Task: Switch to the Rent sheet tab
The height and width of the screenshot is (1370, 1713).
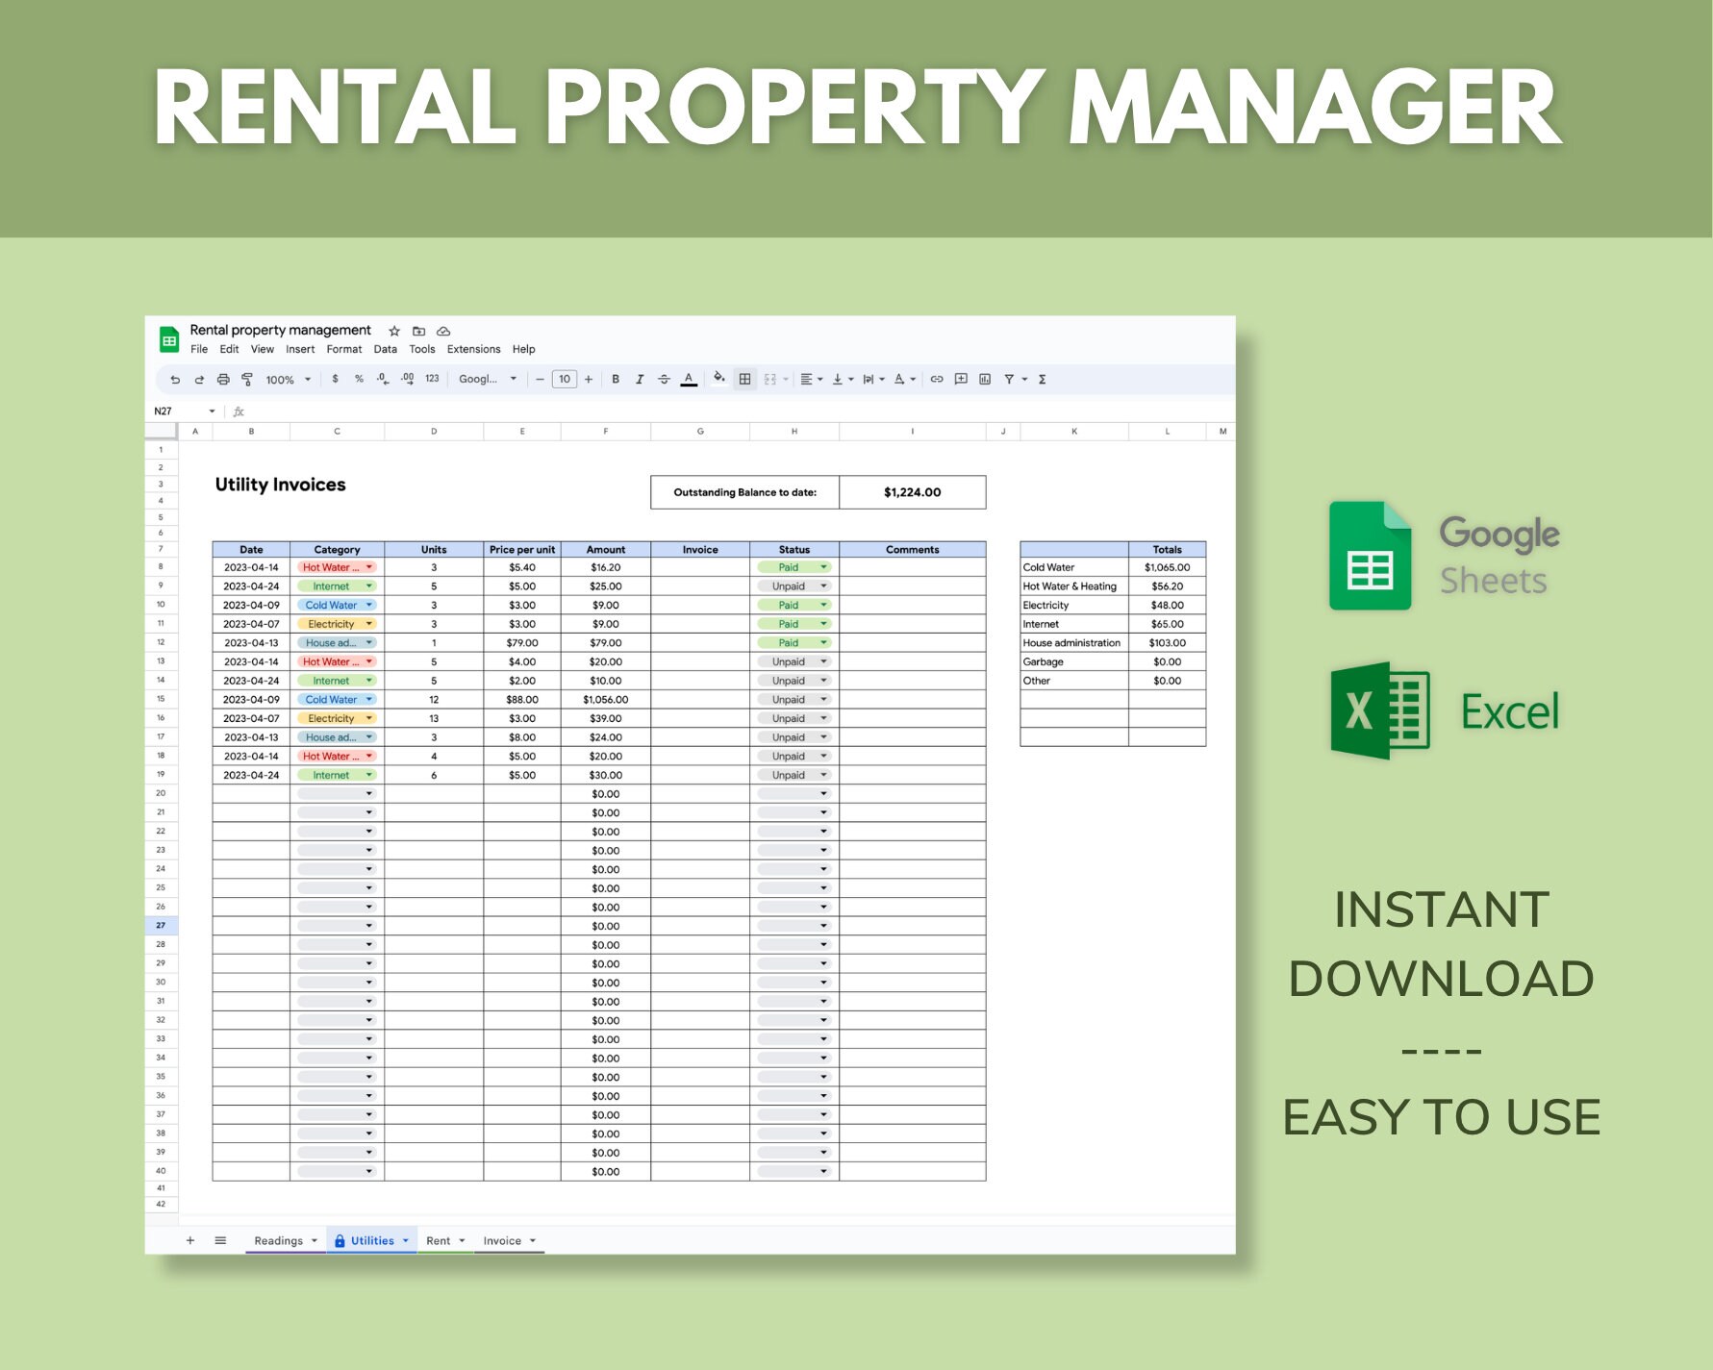Action: (x=439, y=1240)
